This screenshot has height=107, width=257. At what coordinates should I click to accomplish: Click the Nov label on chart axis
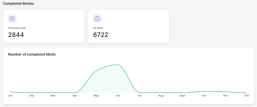[x=226, y=96]
